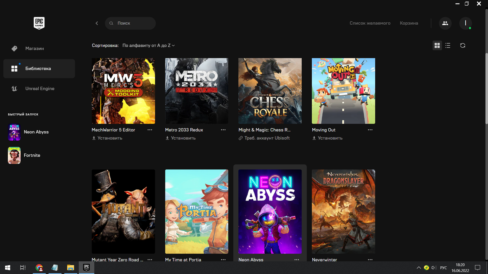The width and height of the screenshot is (488, 274).
Task: Show hidden system tray icons
Action: [x=419, y=268]
